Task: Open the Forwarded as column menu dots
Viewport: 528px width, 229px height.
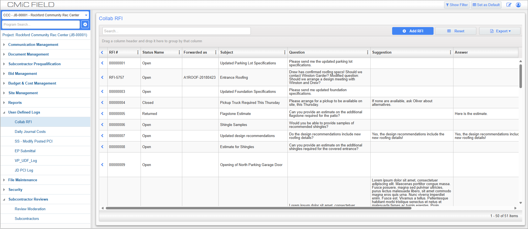Action: 216,52
